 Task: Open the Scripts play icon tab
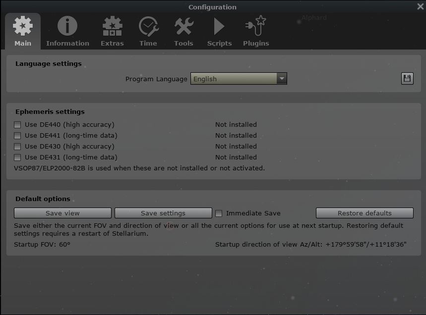coord(219,31)
